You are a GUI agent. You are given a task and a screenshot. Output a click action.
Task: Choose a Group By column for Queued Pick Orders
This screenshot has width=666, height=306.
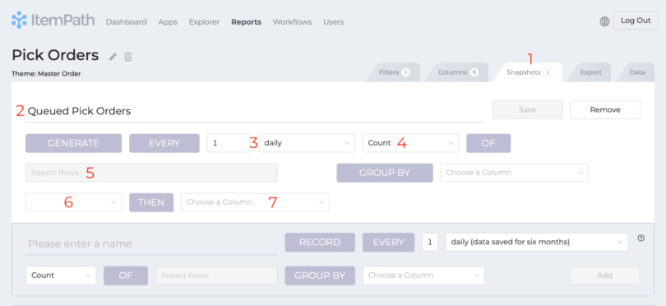[515, 173]
